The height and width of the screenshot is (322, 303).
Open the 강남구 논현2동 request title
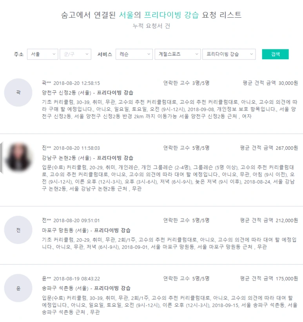(x=87, y=158)
